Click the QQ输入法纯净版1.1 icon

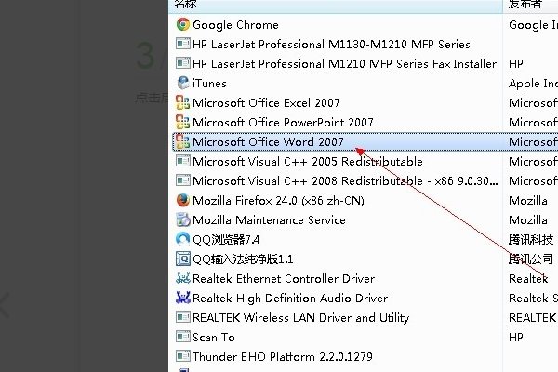click(182, 259)
